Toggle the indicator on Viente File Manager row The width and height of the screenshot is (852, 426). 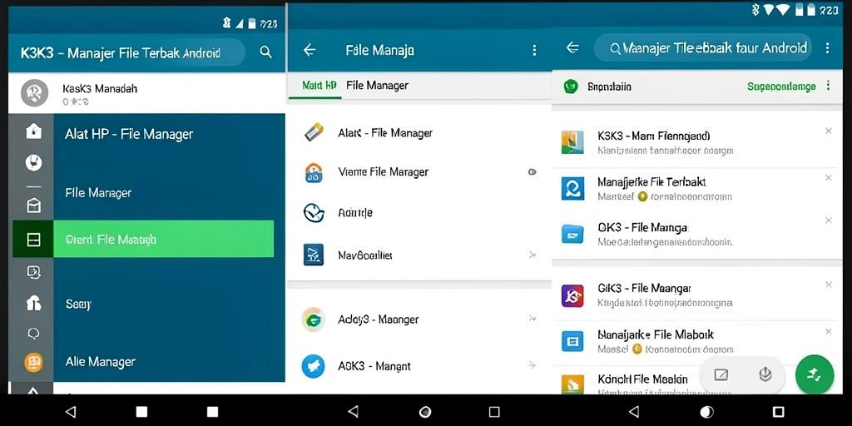click(x=532, y=172)
